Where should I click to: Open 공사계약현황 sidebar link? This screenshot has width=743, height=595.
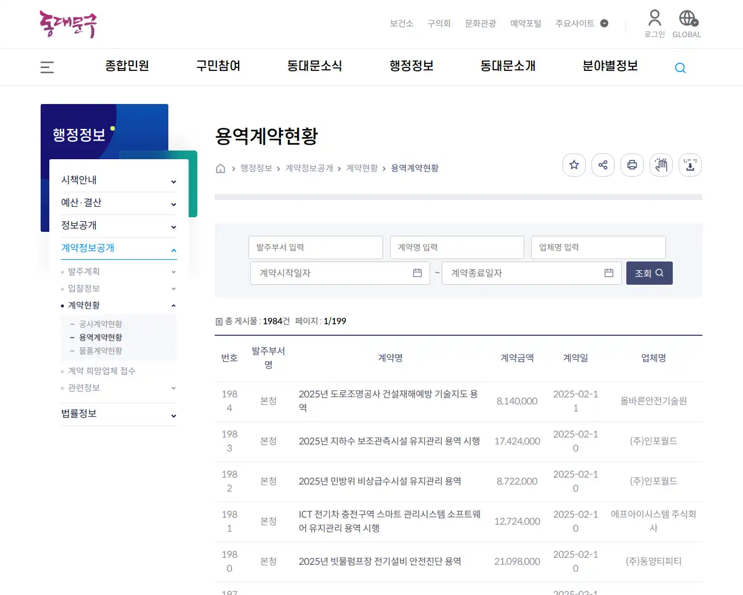[x=100, y=324]
